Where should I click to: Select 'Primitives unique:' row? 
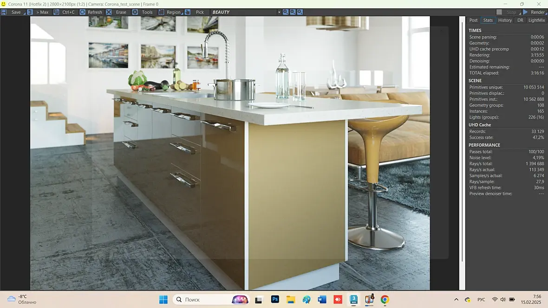point(506,87)
